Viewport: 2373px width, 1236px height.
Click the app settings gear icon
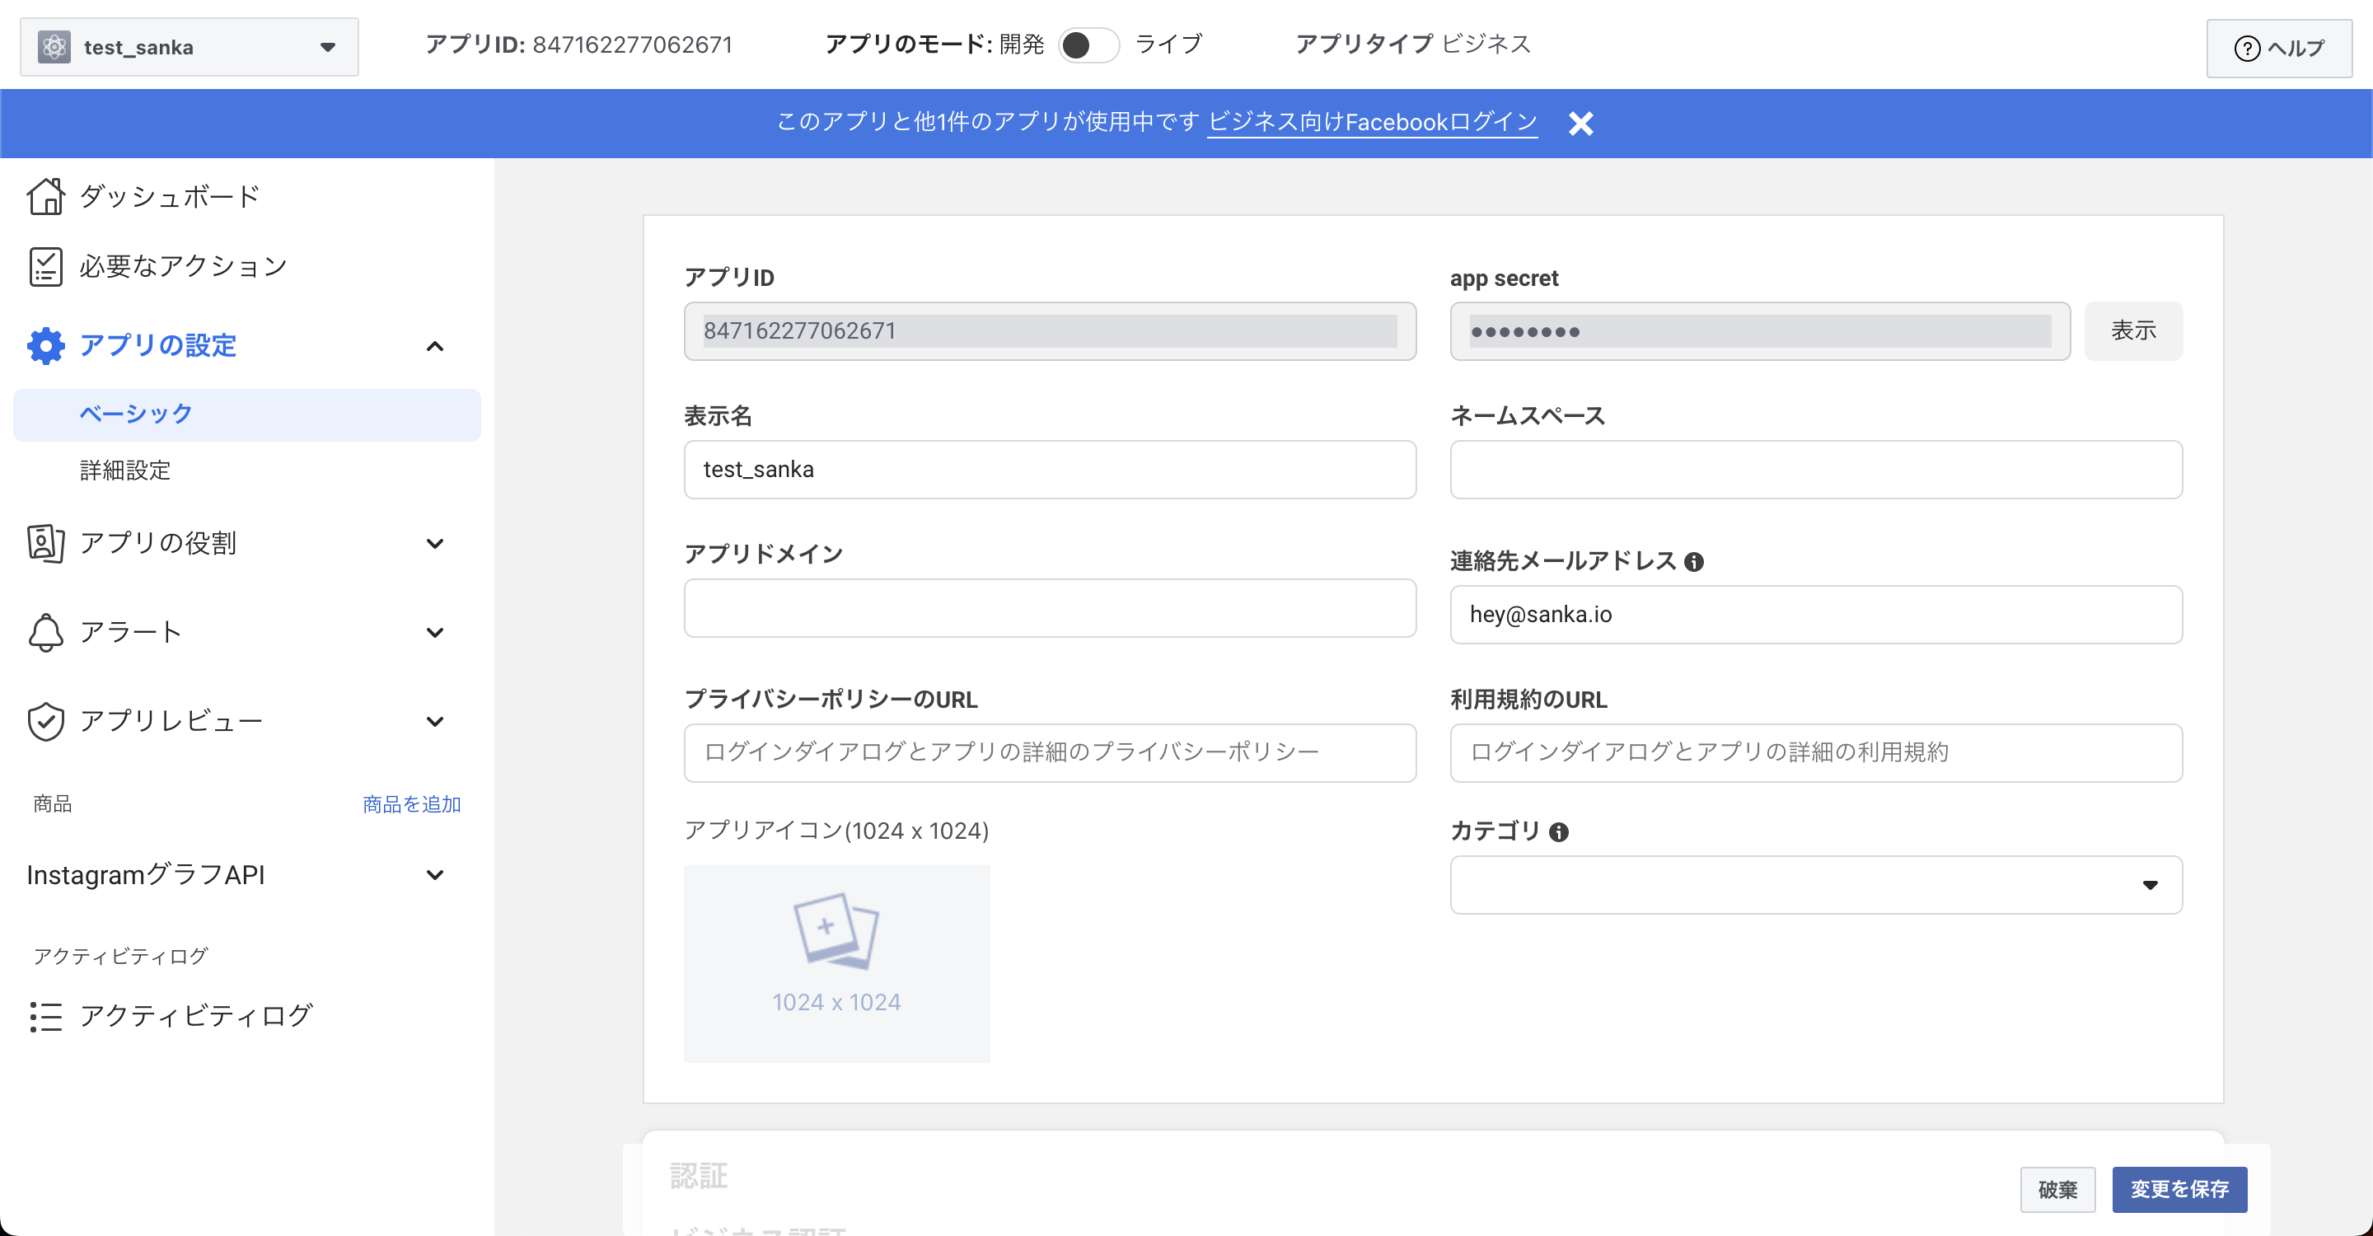pos(45,345)
